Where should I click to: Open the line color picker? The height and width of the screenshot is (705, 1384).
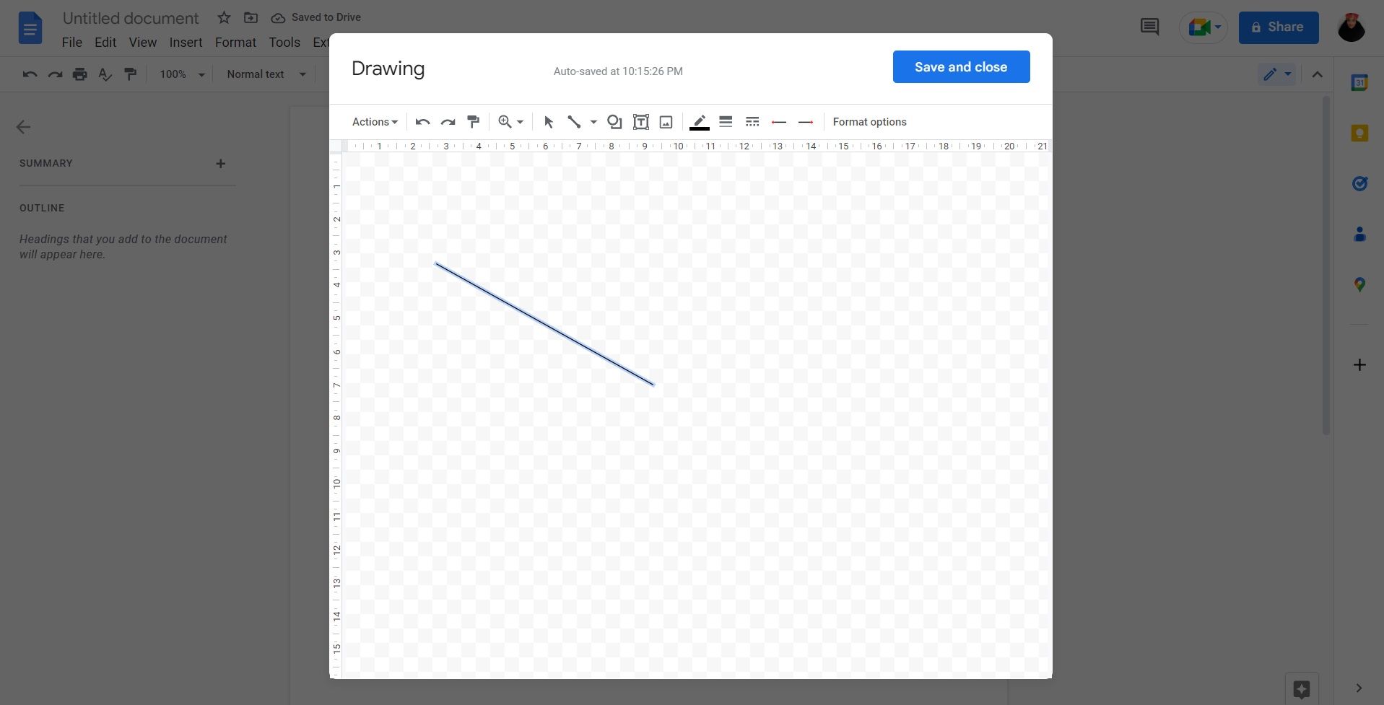(697, 121)
